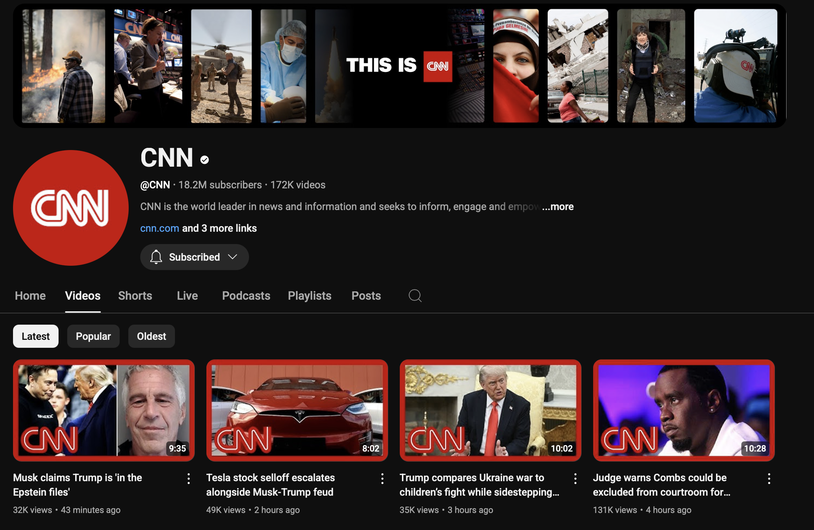The height and width of the screenshot is (530, 814).
Task: Sort videos by Oldest
Action: click(x=151, y=336)
